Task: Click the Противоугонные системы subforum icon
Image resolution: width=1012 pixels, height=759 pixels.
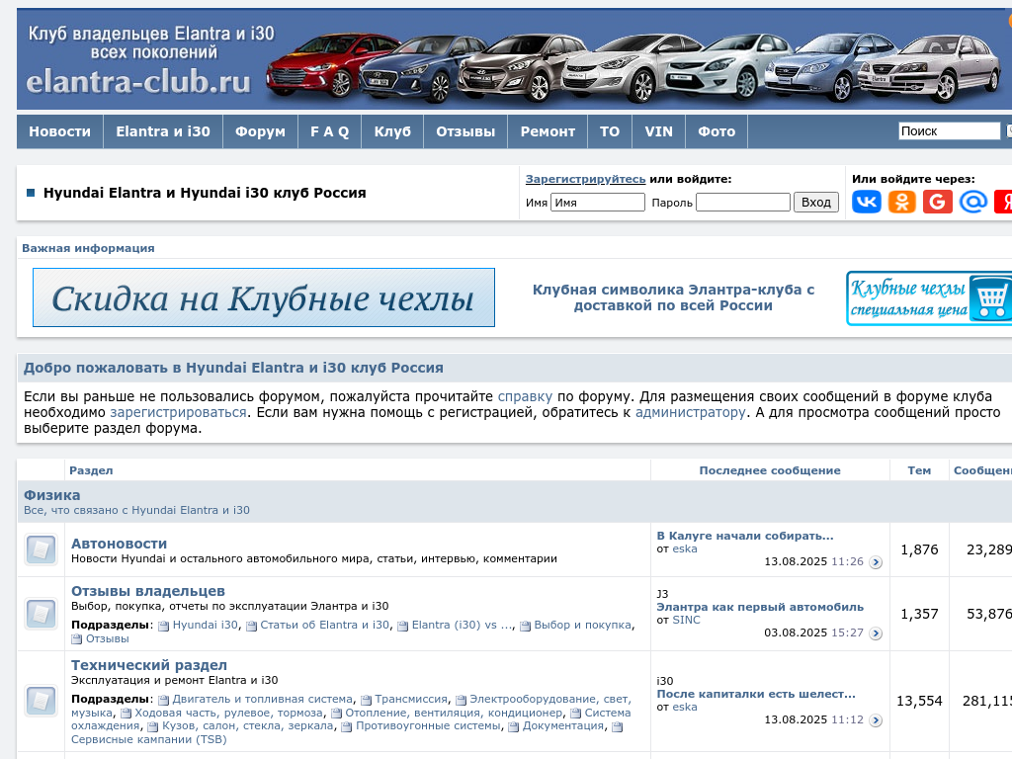Action: (x=347, y=726)
